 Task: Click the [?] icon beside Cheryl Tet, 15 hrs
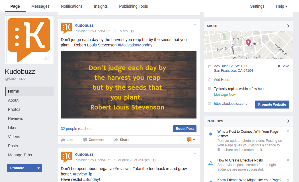114,31
